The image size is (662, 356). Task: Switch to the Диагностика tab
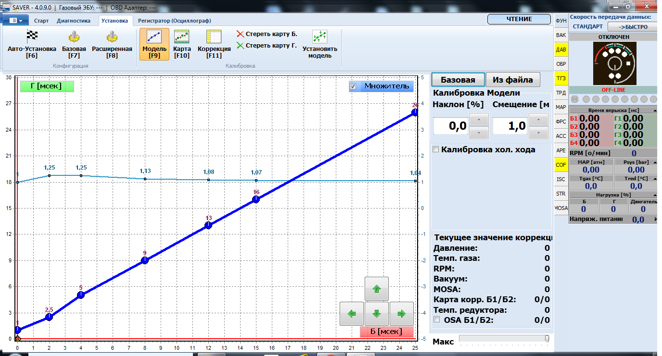click(74, 21)
